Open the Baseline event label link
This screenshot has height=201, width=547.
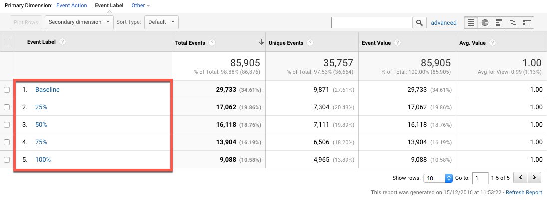(x=47, y=89)
